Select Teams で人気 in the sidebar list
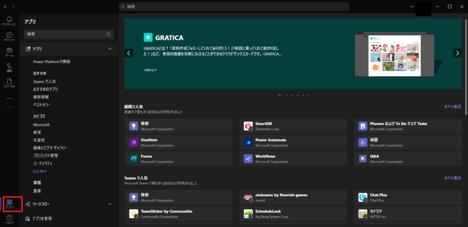468x227 pixels. (x=44, y=81)
